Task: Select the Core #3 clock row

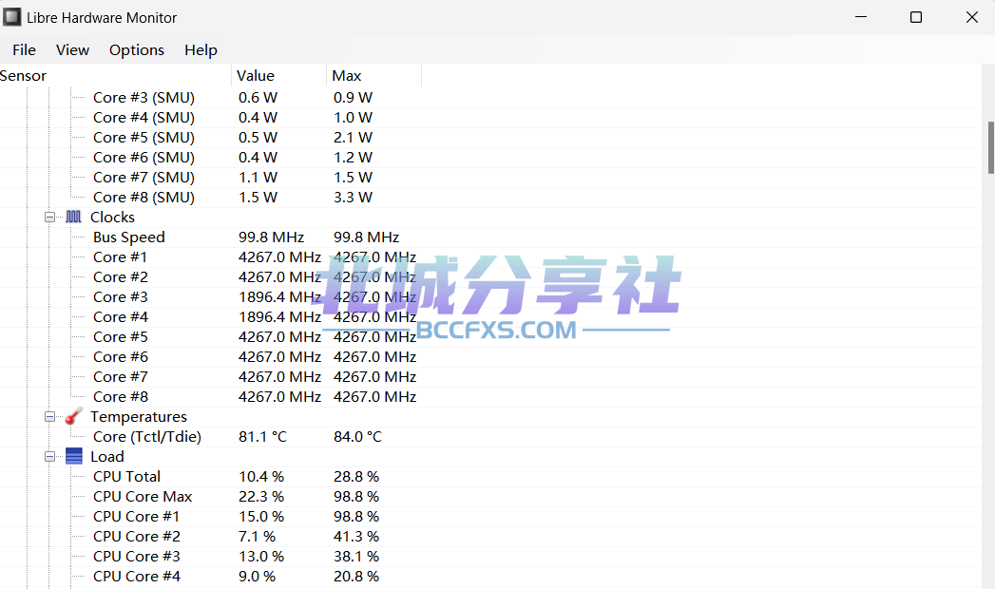Action: (490, 296)
